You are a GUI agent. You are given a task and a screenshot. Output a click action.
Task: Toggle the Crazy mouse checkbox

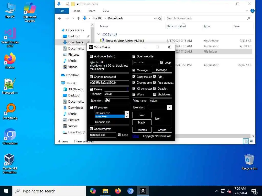(x=134, y=77)
